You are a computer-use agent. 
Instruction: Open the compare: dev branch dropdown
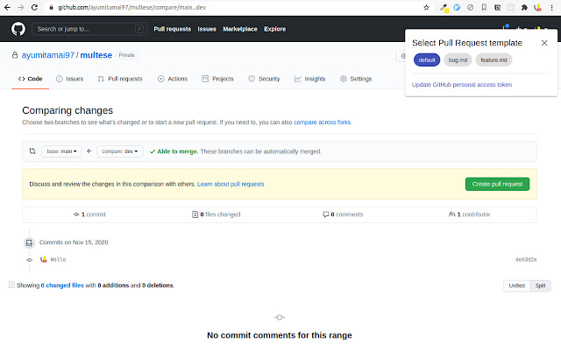pyautogui.click(x=120, y=151)
